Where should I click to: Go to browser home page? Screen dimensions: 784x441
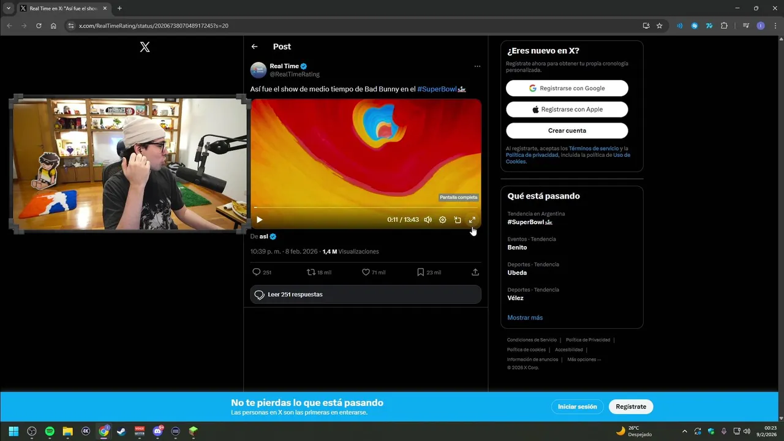pos(53,26)
